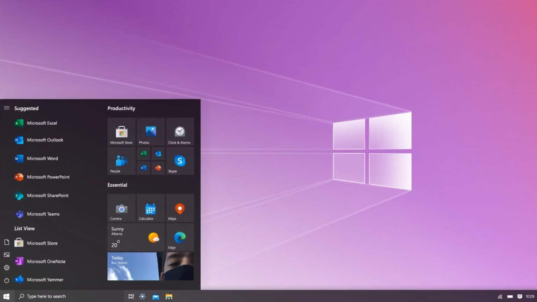Open the Photos tile
This screenshot has width=537, height=302.
(150, 132)
